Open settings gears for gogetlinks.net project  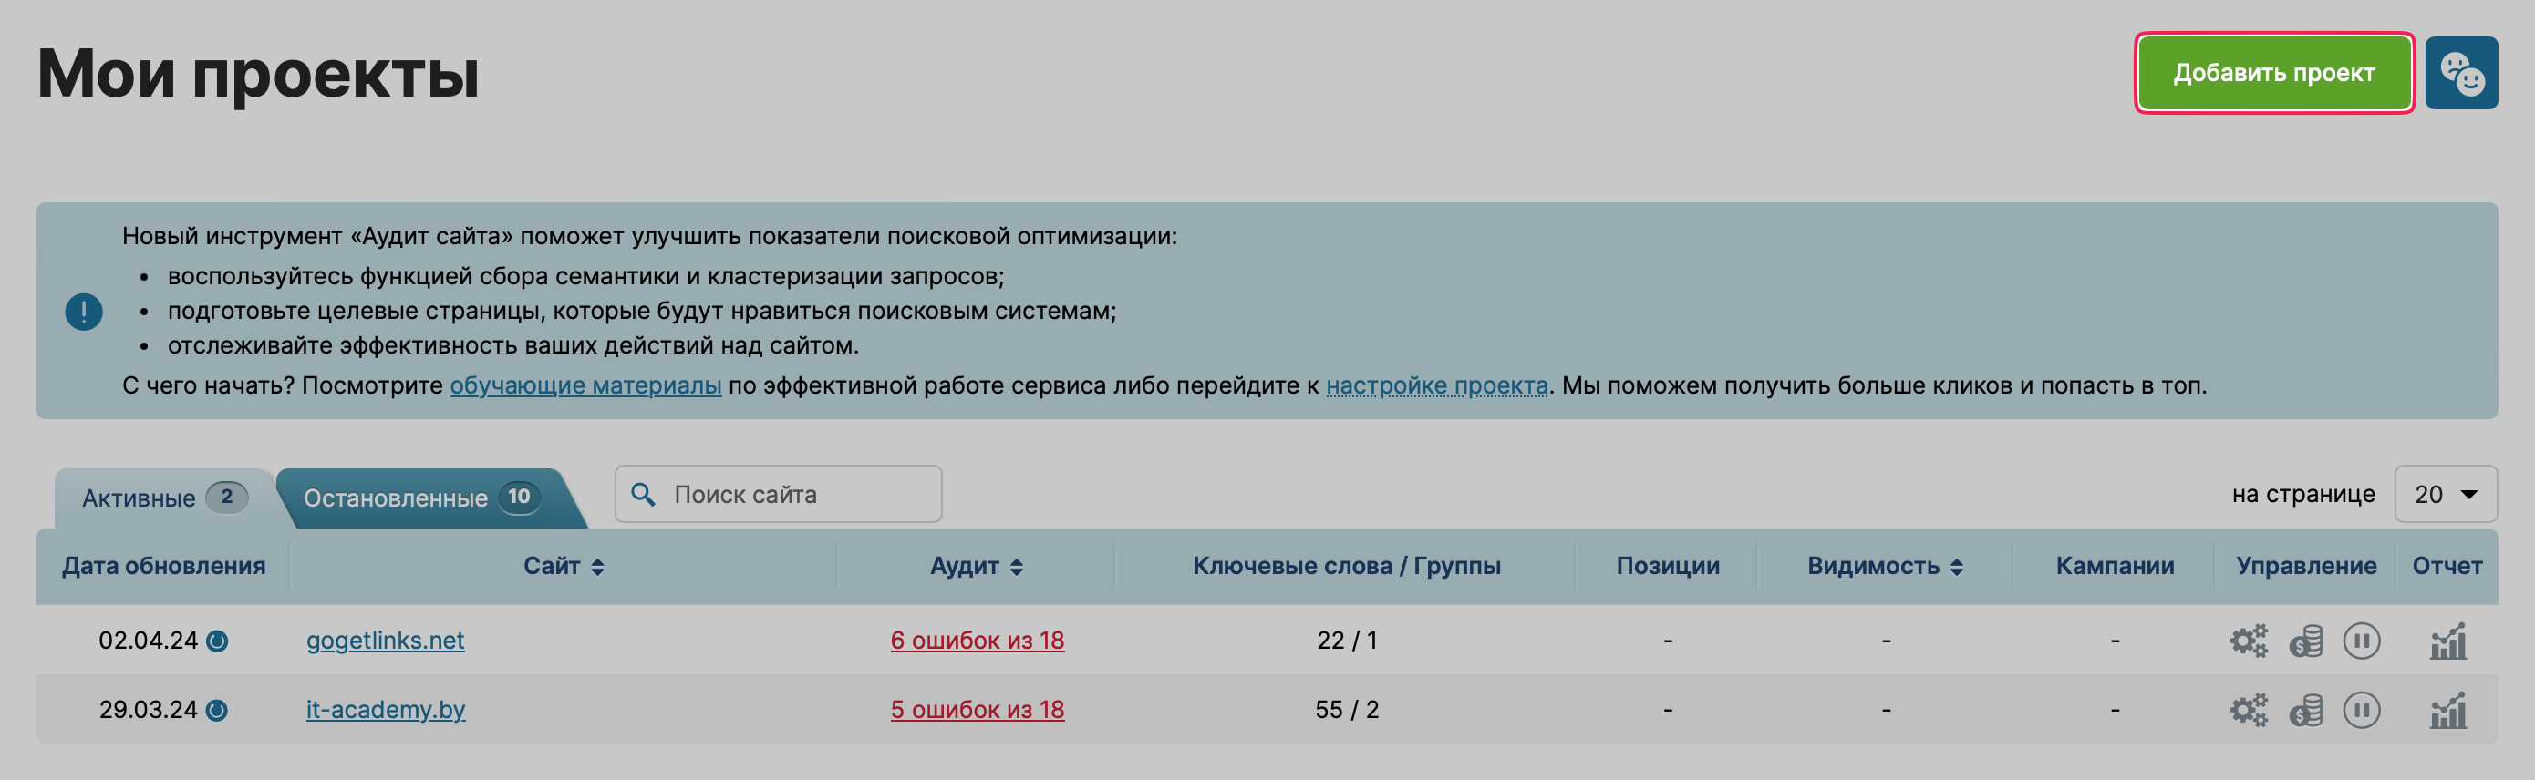pos(2248,641)
